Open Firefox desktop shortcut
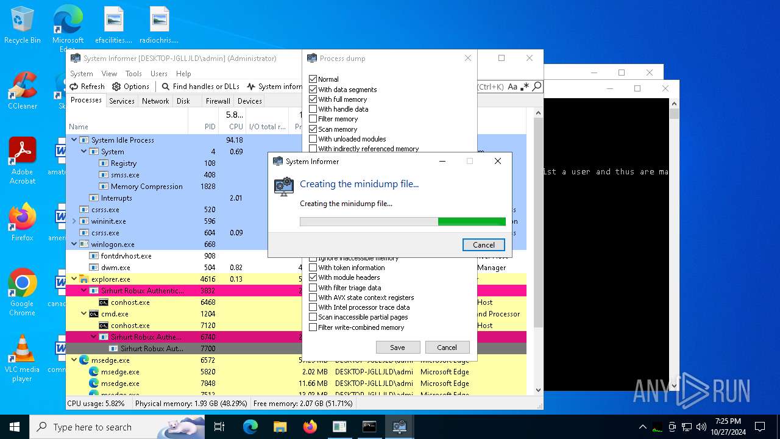Viewport: 780px width, 439px height. pos(23,223)
